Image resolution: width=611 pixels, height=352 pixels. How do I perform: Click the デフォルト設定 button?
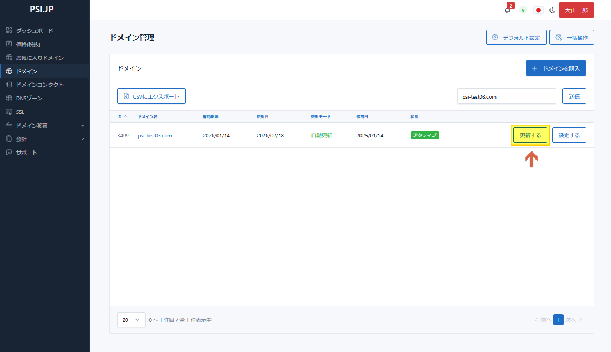click(x=516, y=38)
